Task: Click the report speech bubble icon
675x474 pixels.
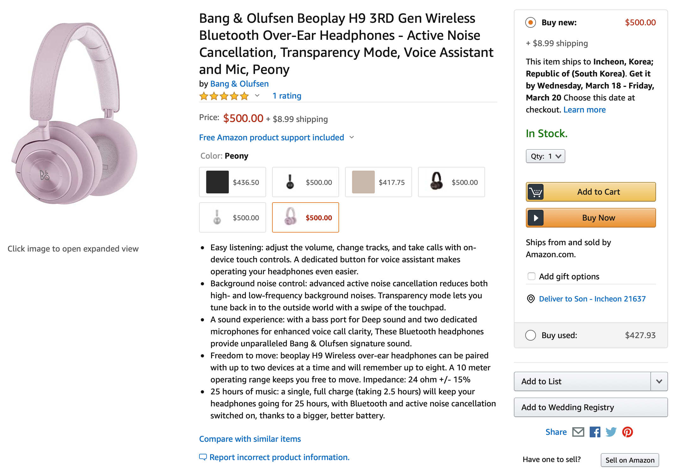Action: click(203, 457)
